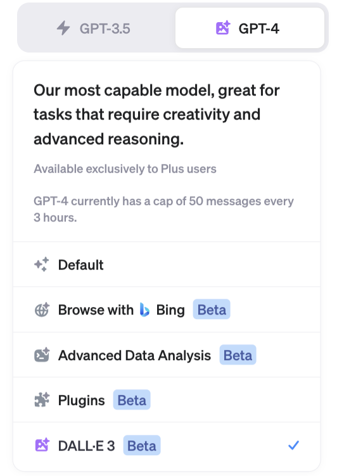
Task: Click the lightning bolt icon for GPT-3.5
Action: tap(63, 28)
